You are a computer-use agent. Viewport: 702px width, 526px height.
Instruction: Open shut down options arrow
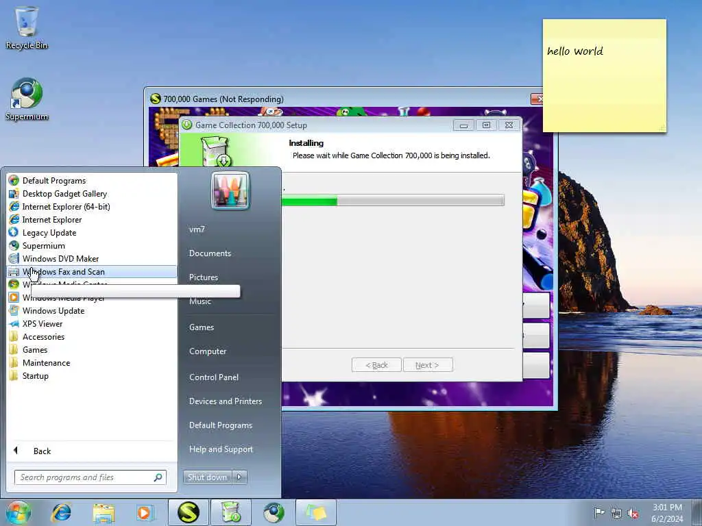coord(239,477)
